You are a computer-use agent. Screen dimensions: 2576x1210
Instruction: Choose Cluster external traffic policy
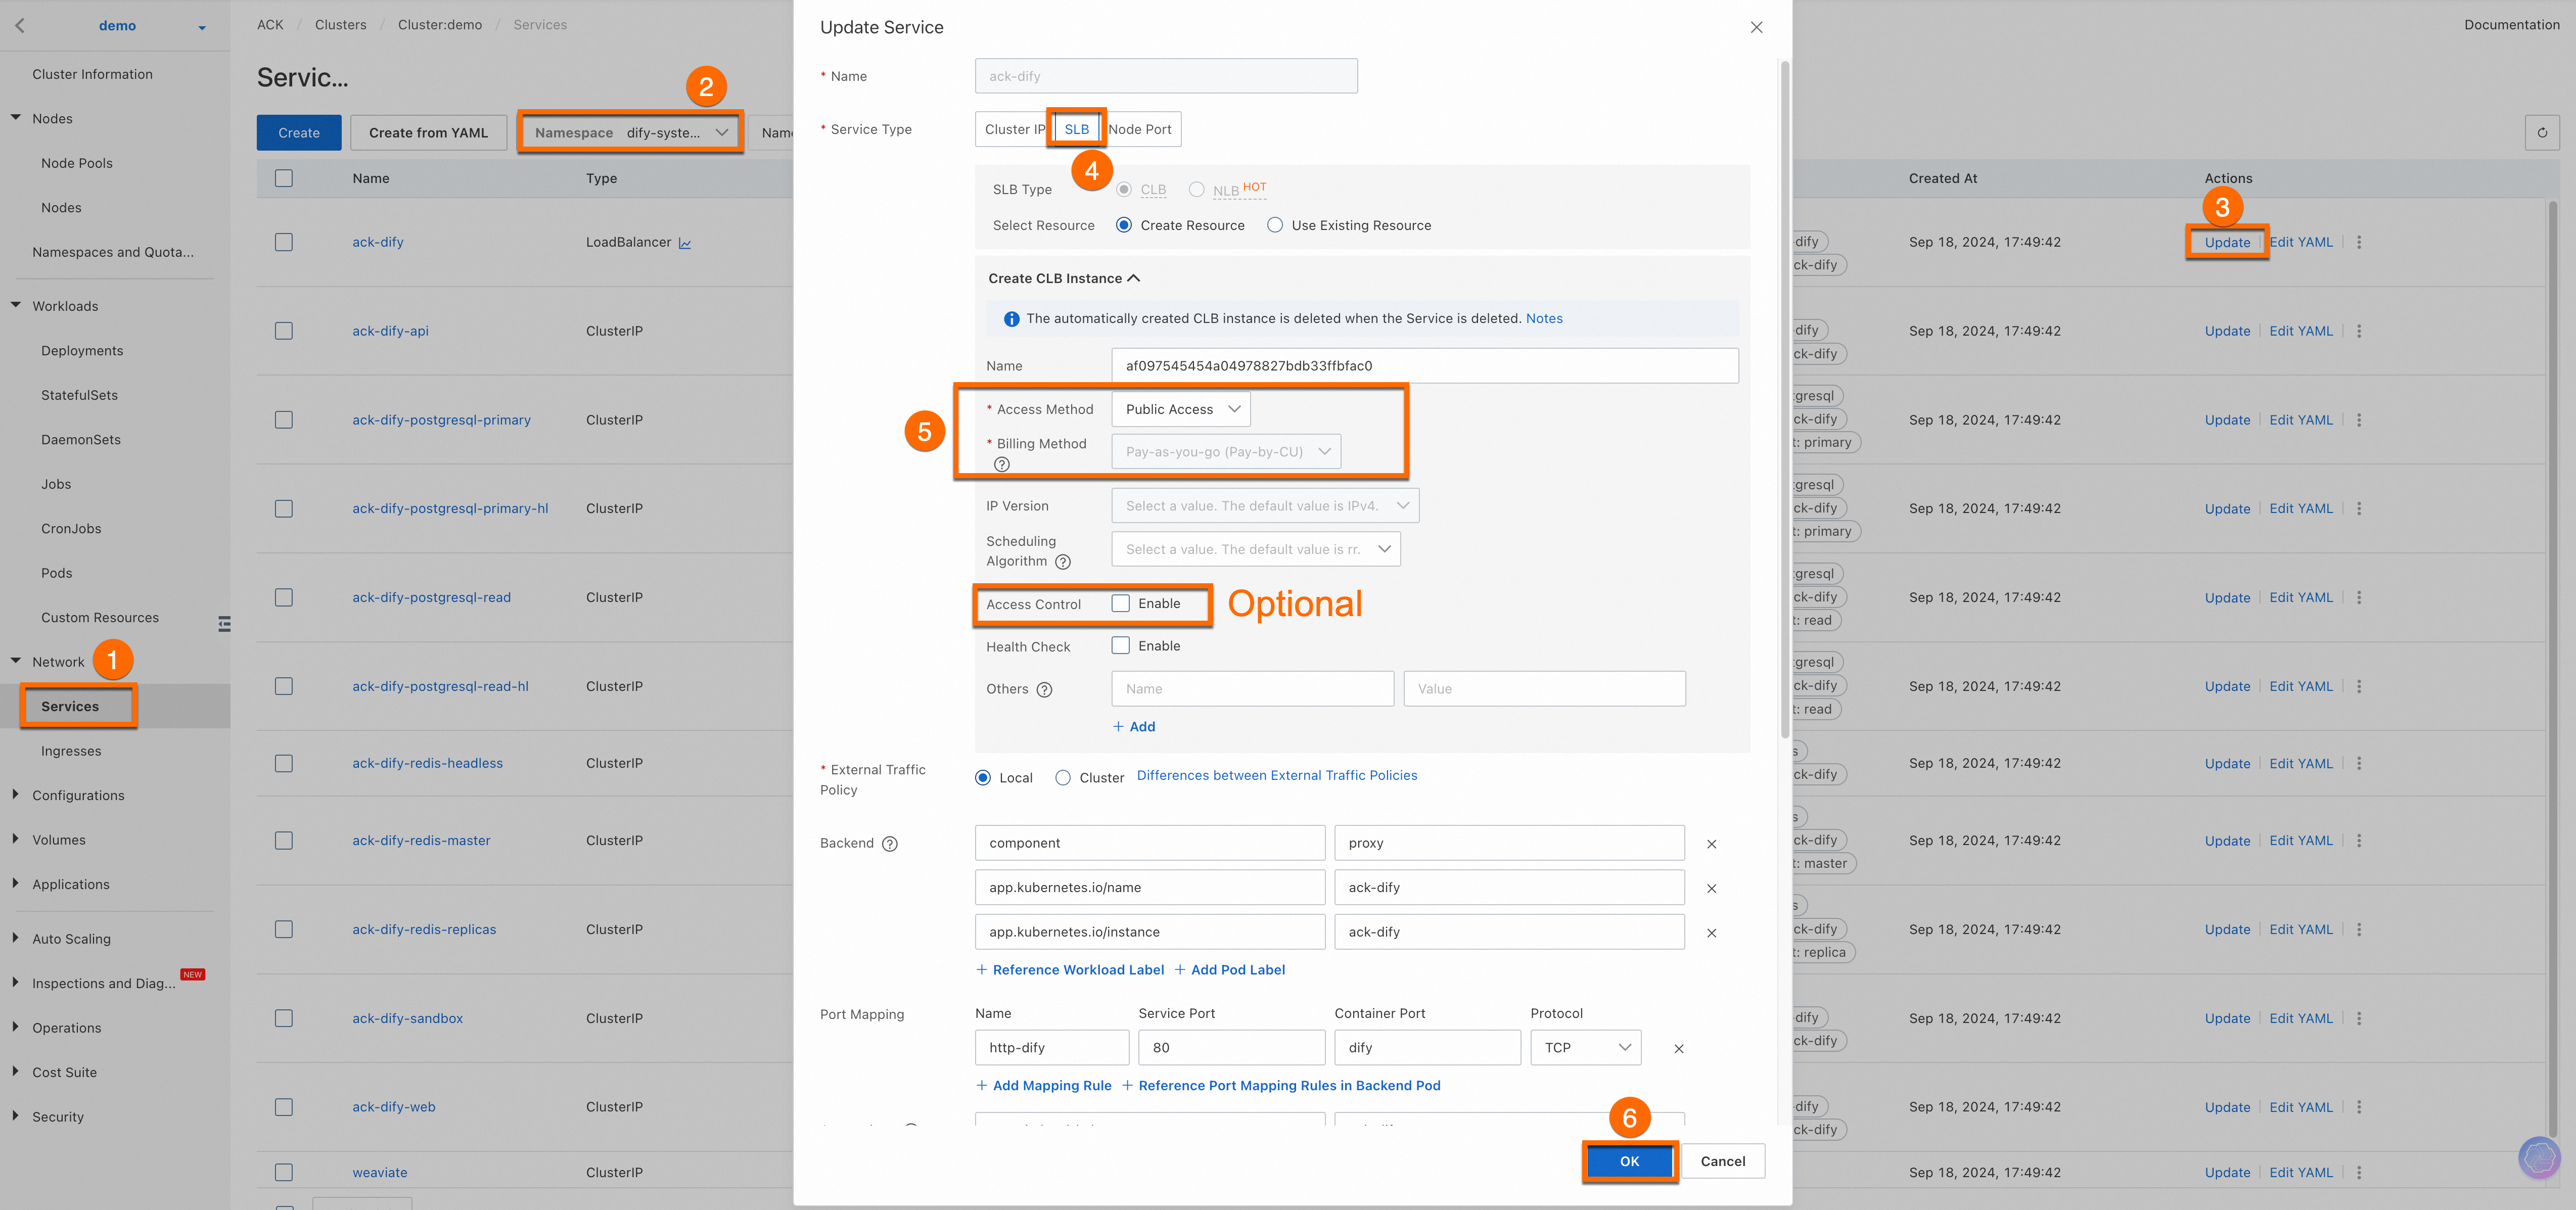pos(1063,778)
